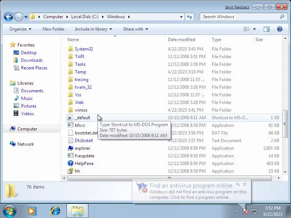Refresh the Windows folder view
Viewport: 291px width, 218px height.
click(x=190, y=17)
